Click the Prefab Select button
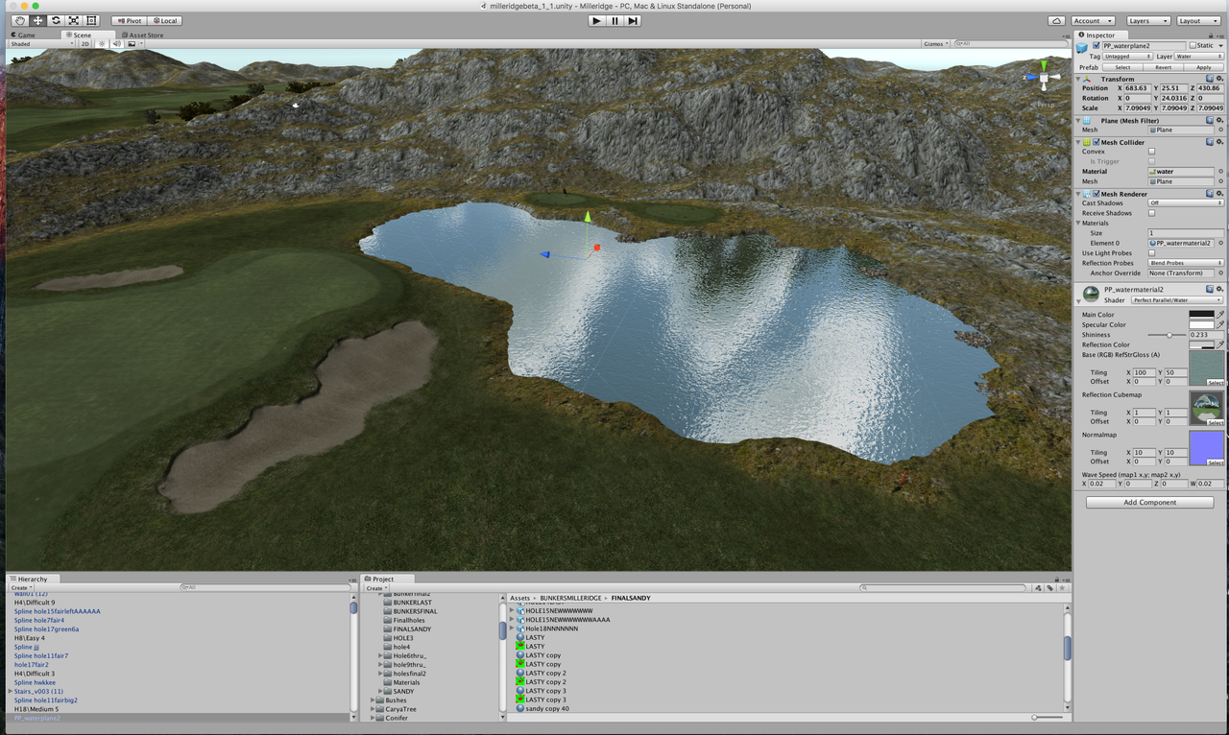This screenshot has height=735, width=1229. 1122,67
